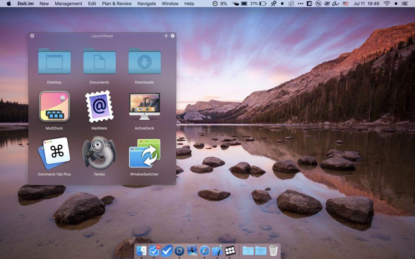Close the LaunchPanel window
This screenshot has width=415, height=259.
tap(32, 36)
